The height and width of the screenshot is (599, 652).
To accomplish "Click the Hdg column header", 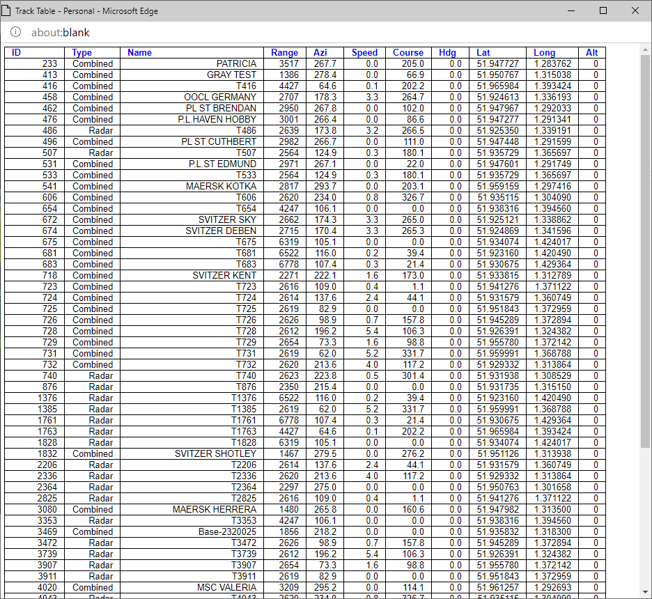I will click(447, 52).
